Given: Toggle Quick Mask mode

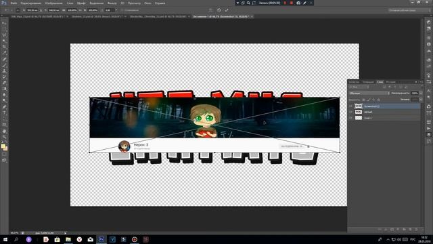Looking at the screenshot, I should pyautogui.click(x=4, y=155).
